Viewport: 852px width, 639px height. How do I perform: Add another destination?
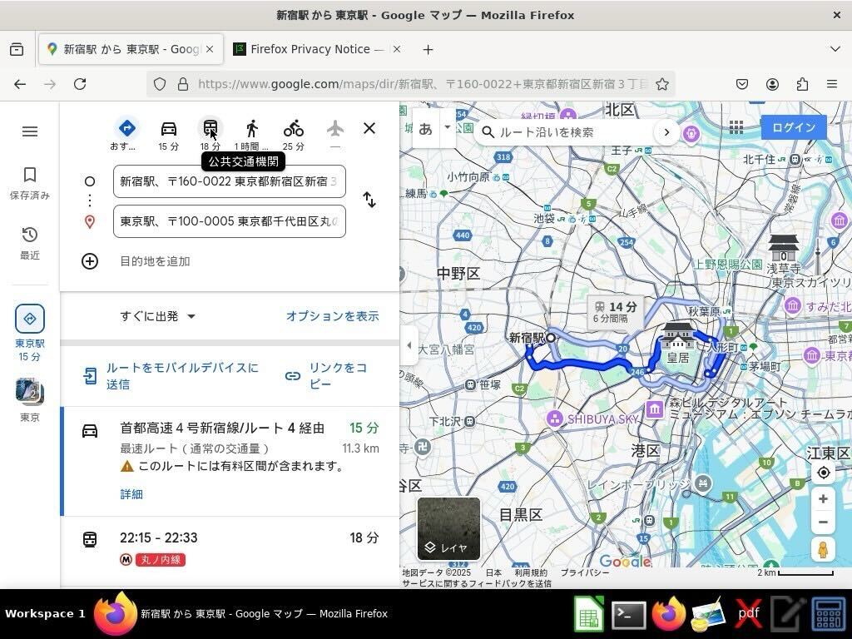(155, 261)
